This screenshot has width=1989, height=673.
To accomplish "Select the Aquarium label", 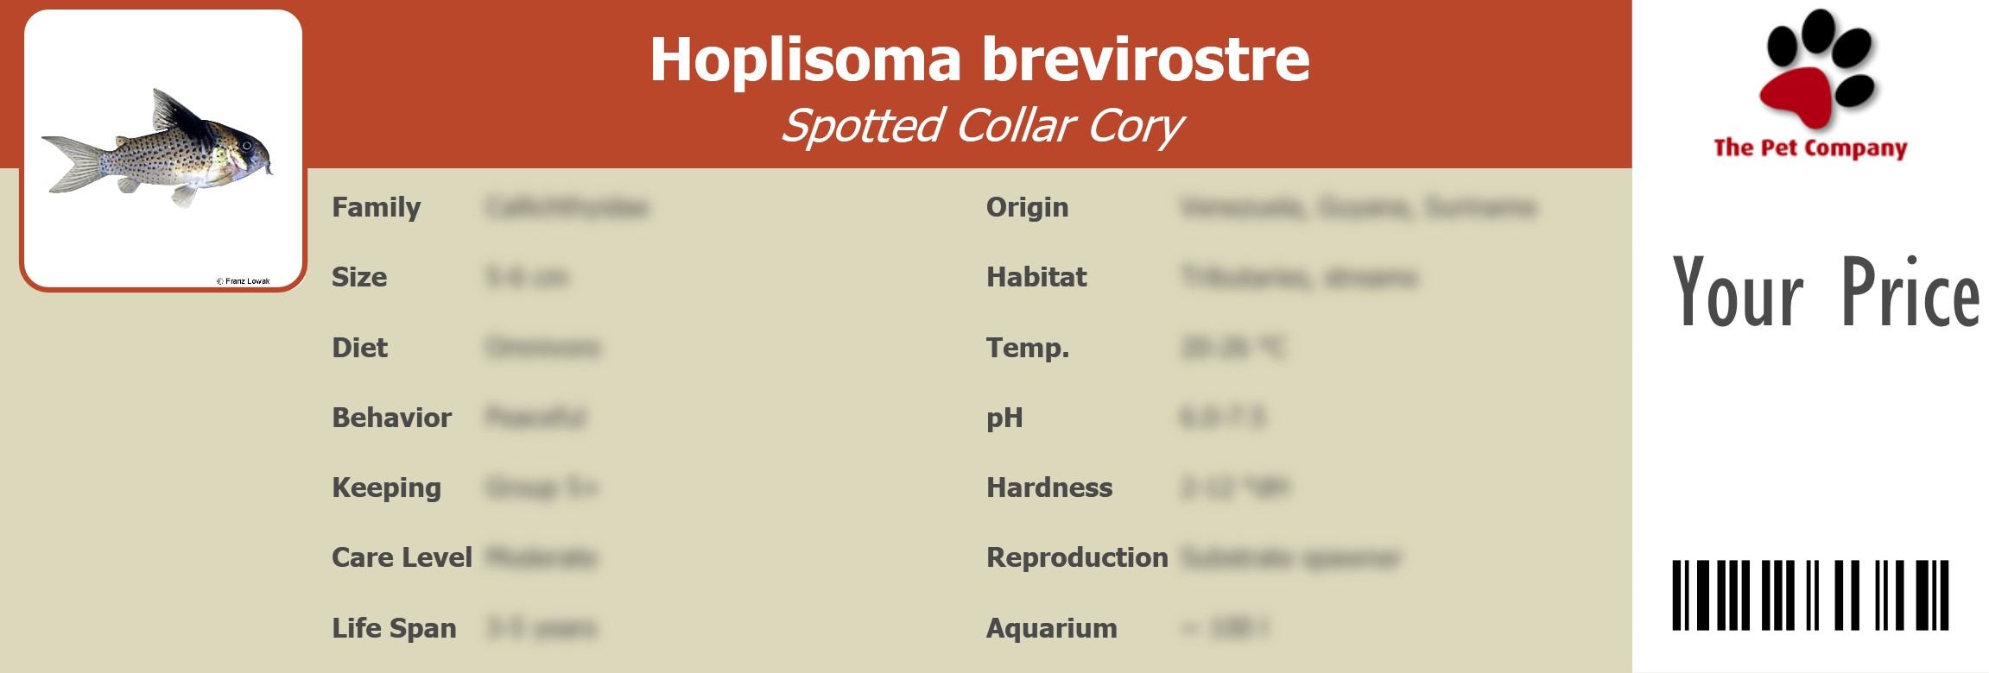I will point(1051,628).
